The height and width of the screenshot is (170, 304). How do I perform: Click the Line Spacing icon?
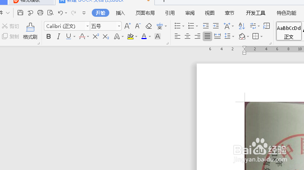[227, 36]
